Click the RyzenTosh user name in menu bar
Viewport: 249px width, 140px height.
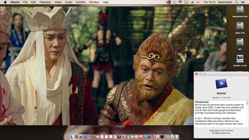click(225, 2)
